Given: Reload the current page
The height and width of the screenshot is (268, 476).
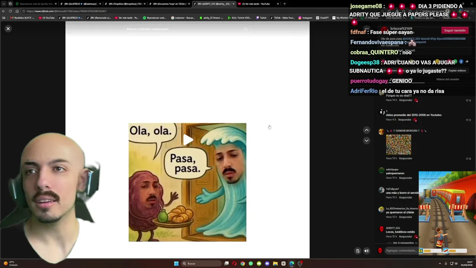Looking at the screenshot, I should click(x=10, y=11).
